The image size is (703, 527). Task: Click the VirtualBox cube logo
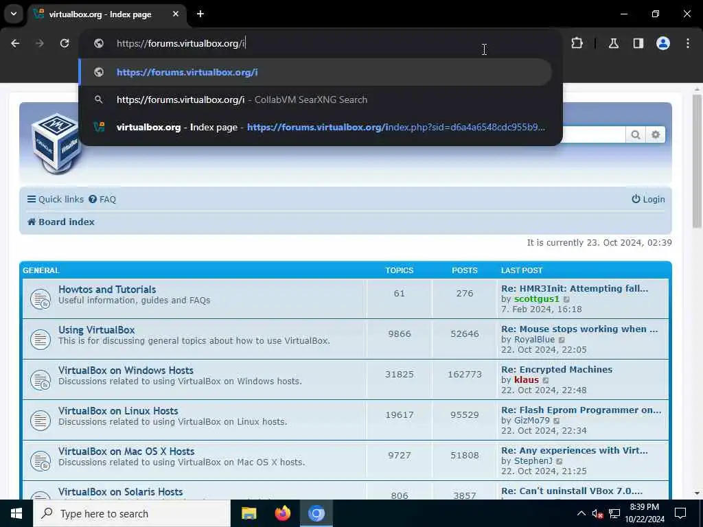pos(56,143)
